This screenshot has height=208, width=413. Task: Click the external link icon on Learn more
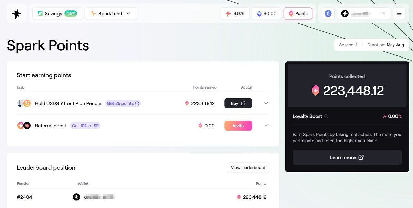click(x=361, y=157)
